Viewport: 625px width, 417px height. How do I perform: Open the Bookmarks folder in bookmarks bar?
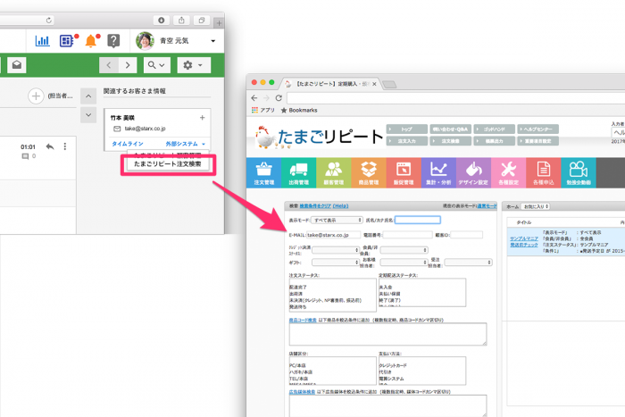(299, 110)
